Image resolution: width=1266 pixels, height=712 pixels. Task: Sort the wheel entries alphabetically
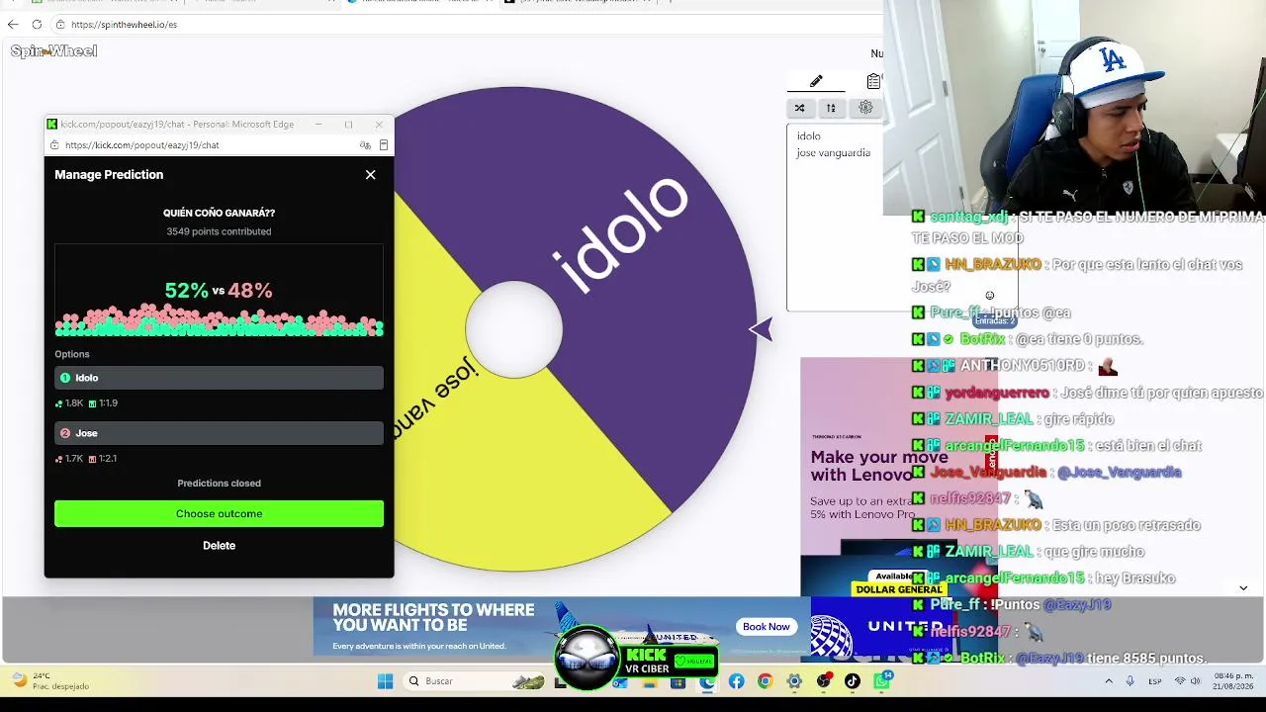pyautogui.click(x=831, y=108)
